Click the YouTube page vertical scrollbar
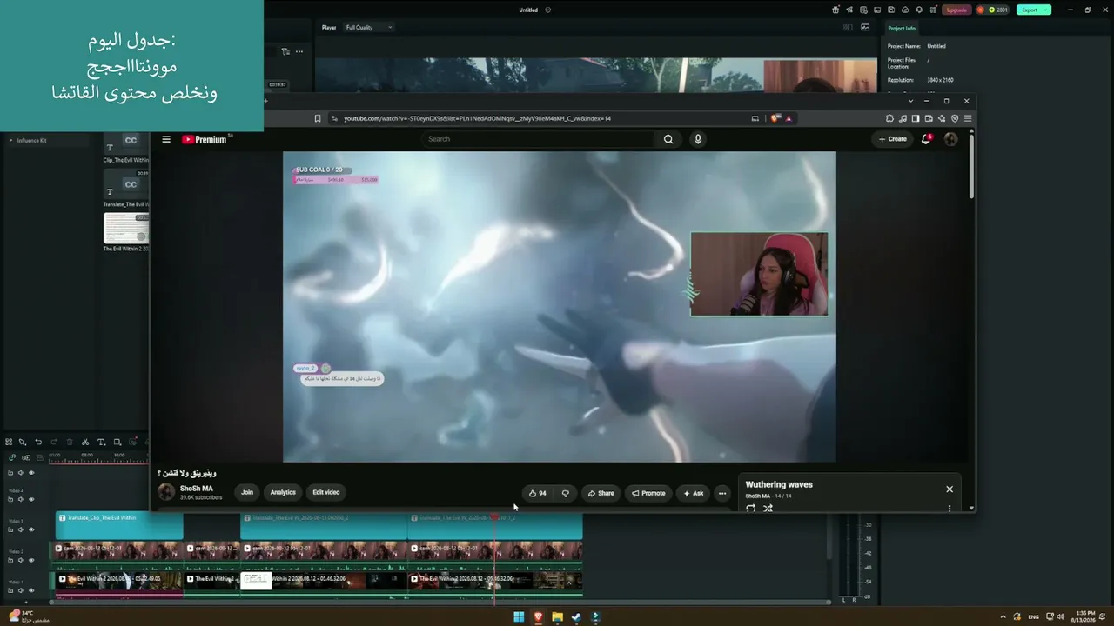Viewport: 1114px width, 626px height. [971, 165]
